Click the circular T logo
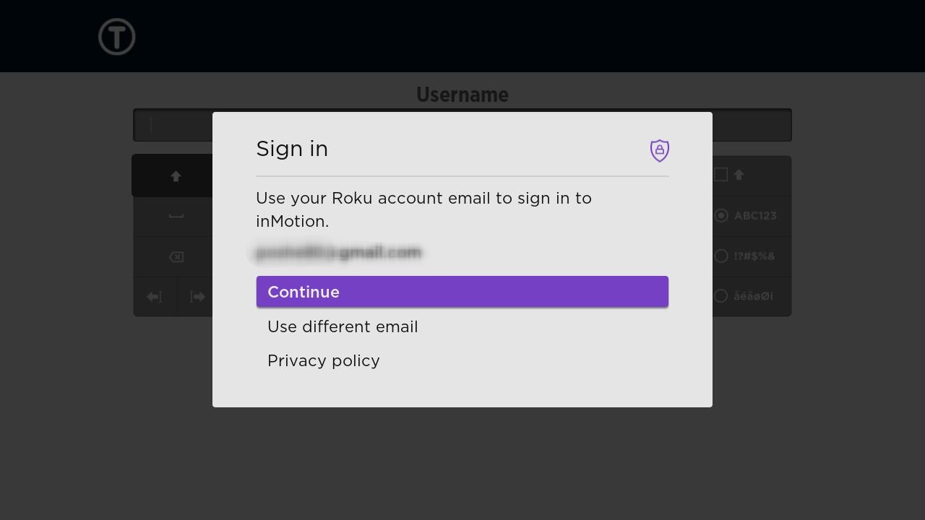The height and width of the screenshot is (520, 925). pos(117,37)
